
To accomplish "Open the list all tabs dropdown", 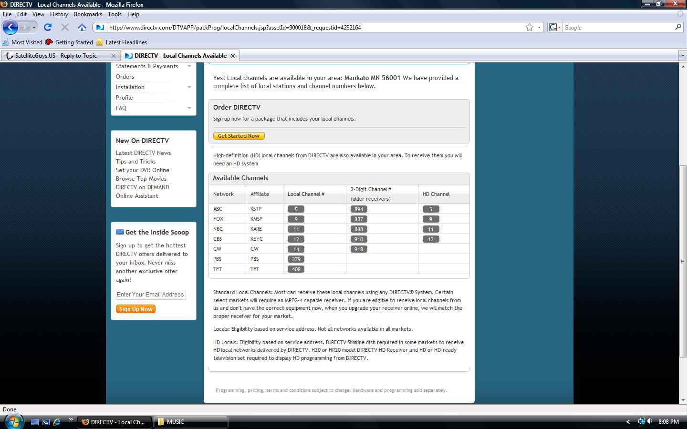I will (682, 56).
